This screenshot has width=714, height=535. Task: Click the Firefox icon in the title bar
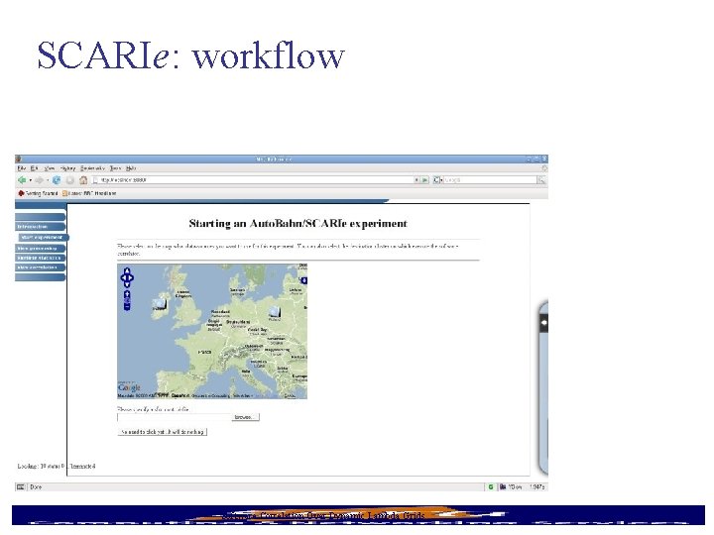19,159
